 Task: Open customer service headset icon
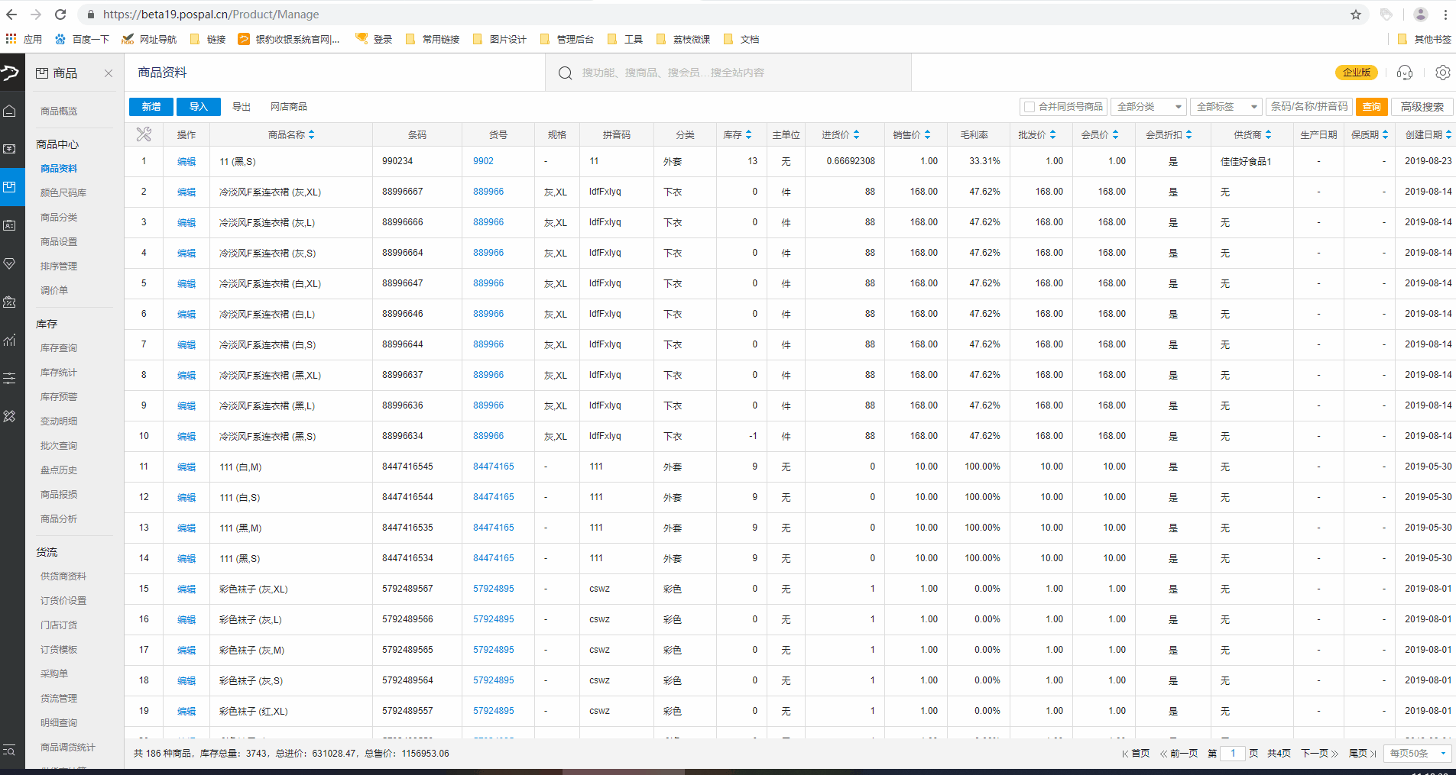1404,73
